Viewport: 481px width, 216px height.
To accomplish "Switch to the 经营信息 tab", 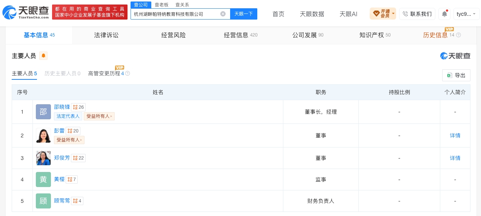I will pyautogui.click(x=241, y=35).
